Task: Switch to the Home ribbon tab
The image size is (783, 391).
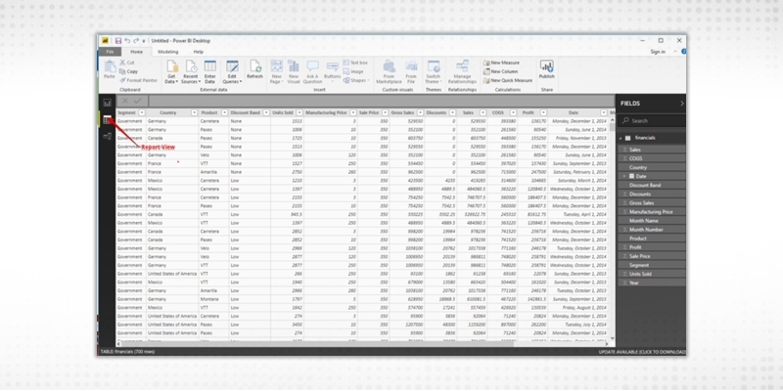Action: (137, 52)
